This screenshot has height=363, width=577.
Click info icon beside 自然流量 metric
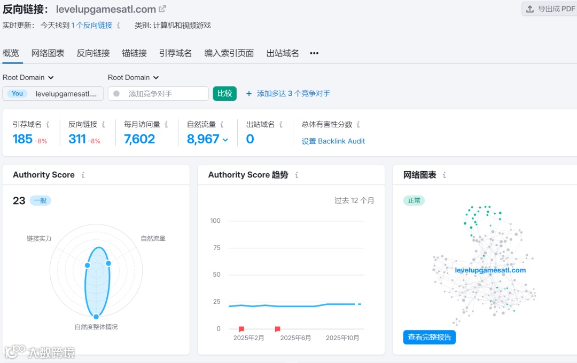pos(222,124)
